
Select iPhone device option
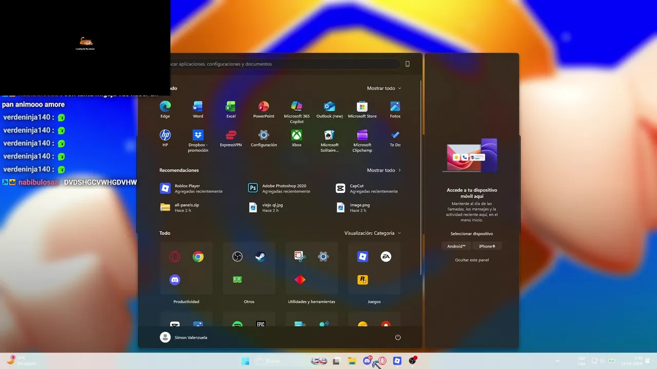pyautogui.click(x=487, y=247)
